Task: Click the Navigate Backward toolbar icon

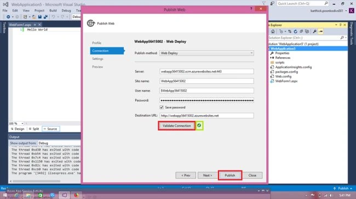Action: [8, 17]
